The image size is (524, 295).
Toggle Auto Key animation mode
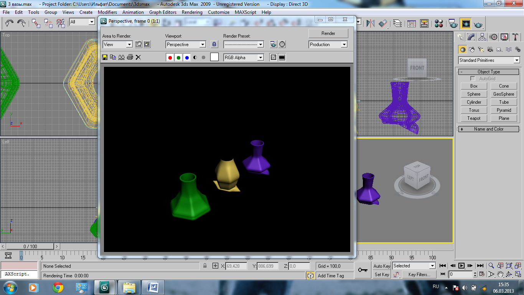click(x=382, y=266)
